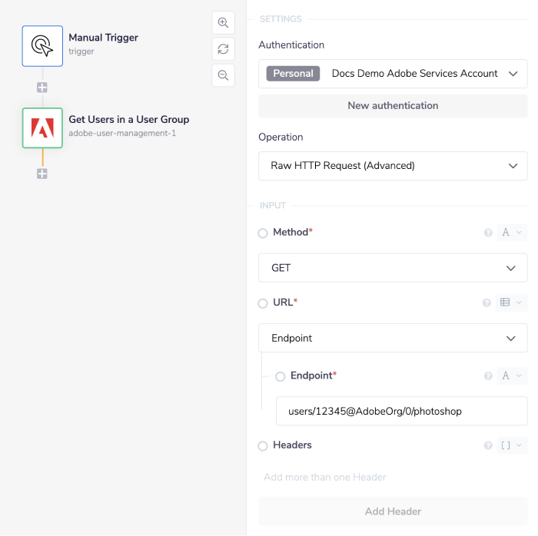Show help tooltip for URL field
Viewport: 538px width, 536px height.
[x=487, y=303]
